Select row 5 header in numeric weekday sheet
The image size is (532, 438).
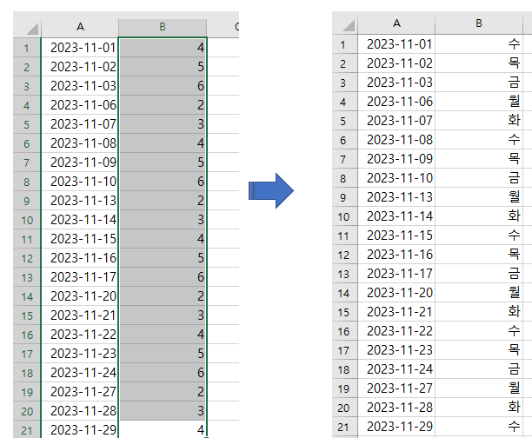pos(27,124)
